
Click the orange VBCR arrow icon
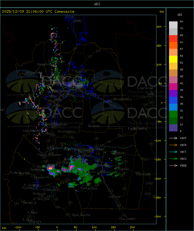tap(173, 145)
